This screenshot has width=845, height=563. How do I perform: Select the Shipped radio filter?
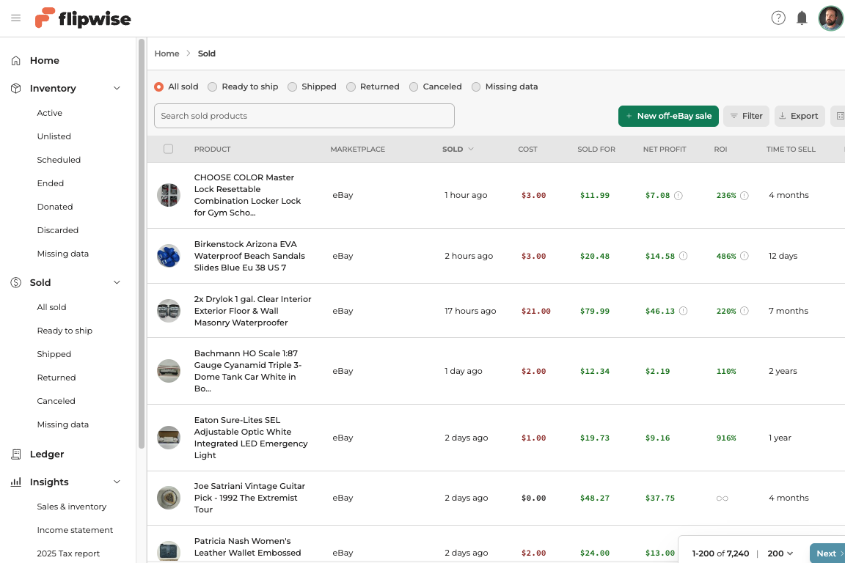[x=292, y=87]
